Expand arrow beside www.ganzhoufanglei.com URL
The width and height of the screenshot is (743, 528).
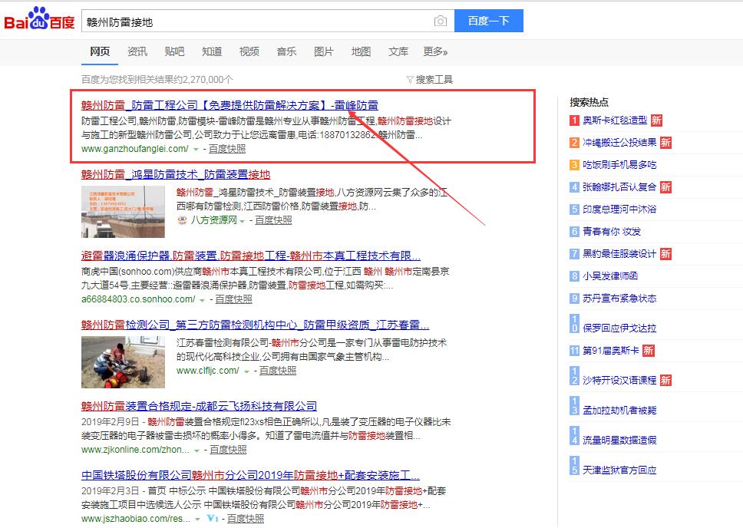pos(196,149)
